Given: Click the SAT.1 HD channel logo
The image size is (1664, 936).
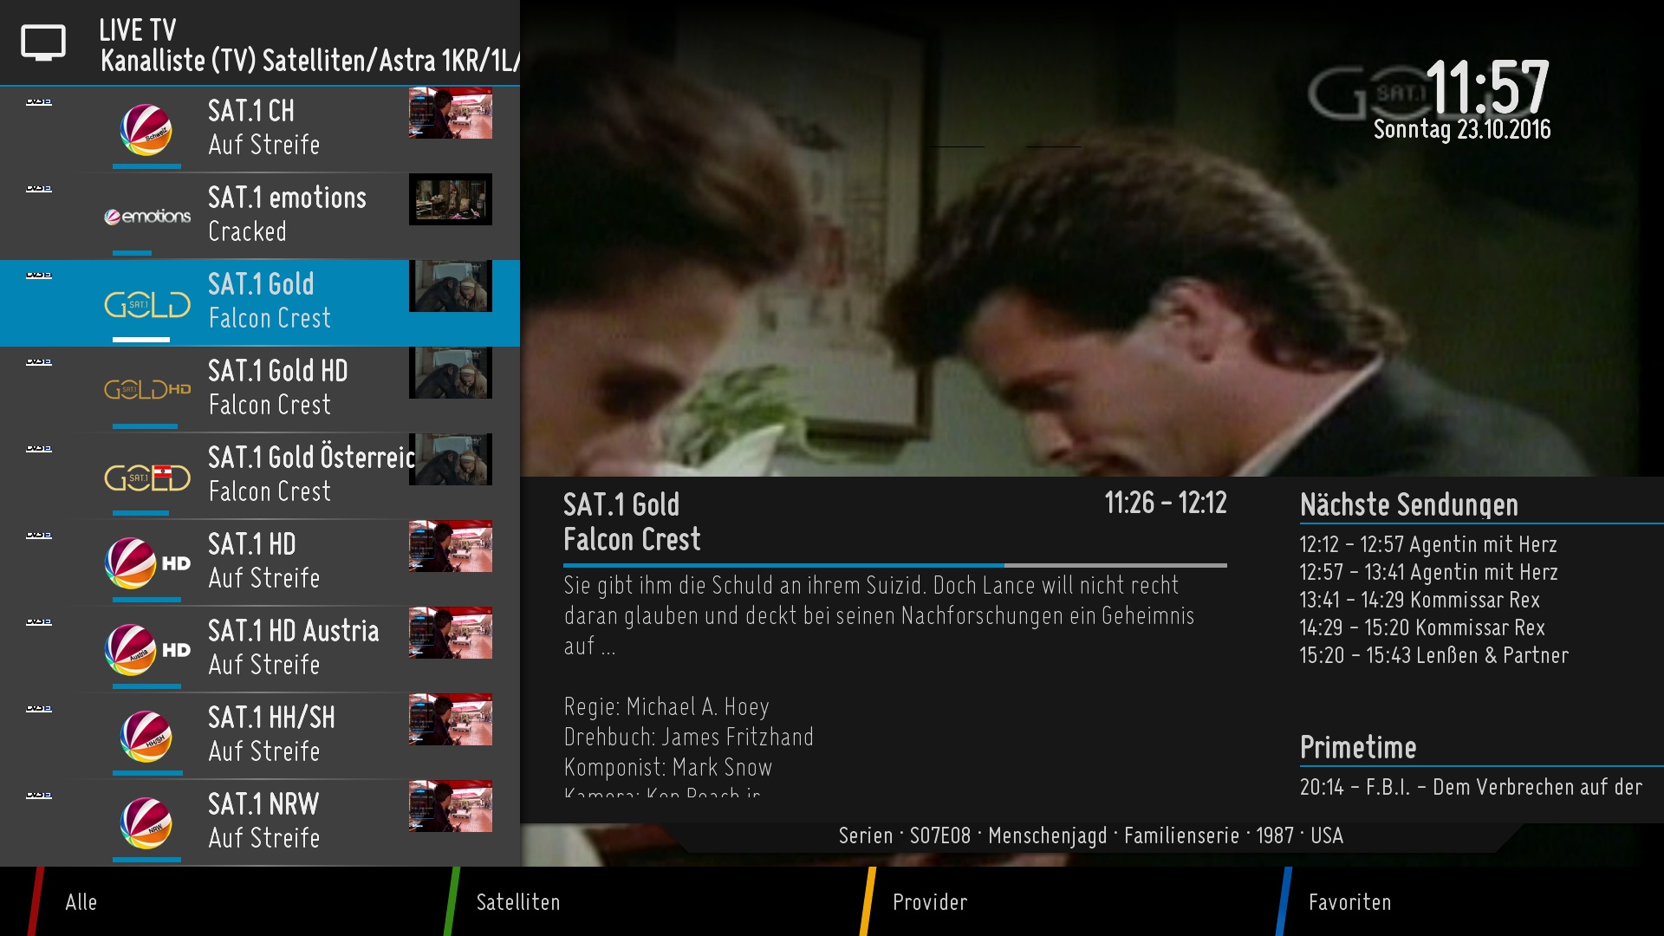Looking at the screenshot, I should pos(147,563).
